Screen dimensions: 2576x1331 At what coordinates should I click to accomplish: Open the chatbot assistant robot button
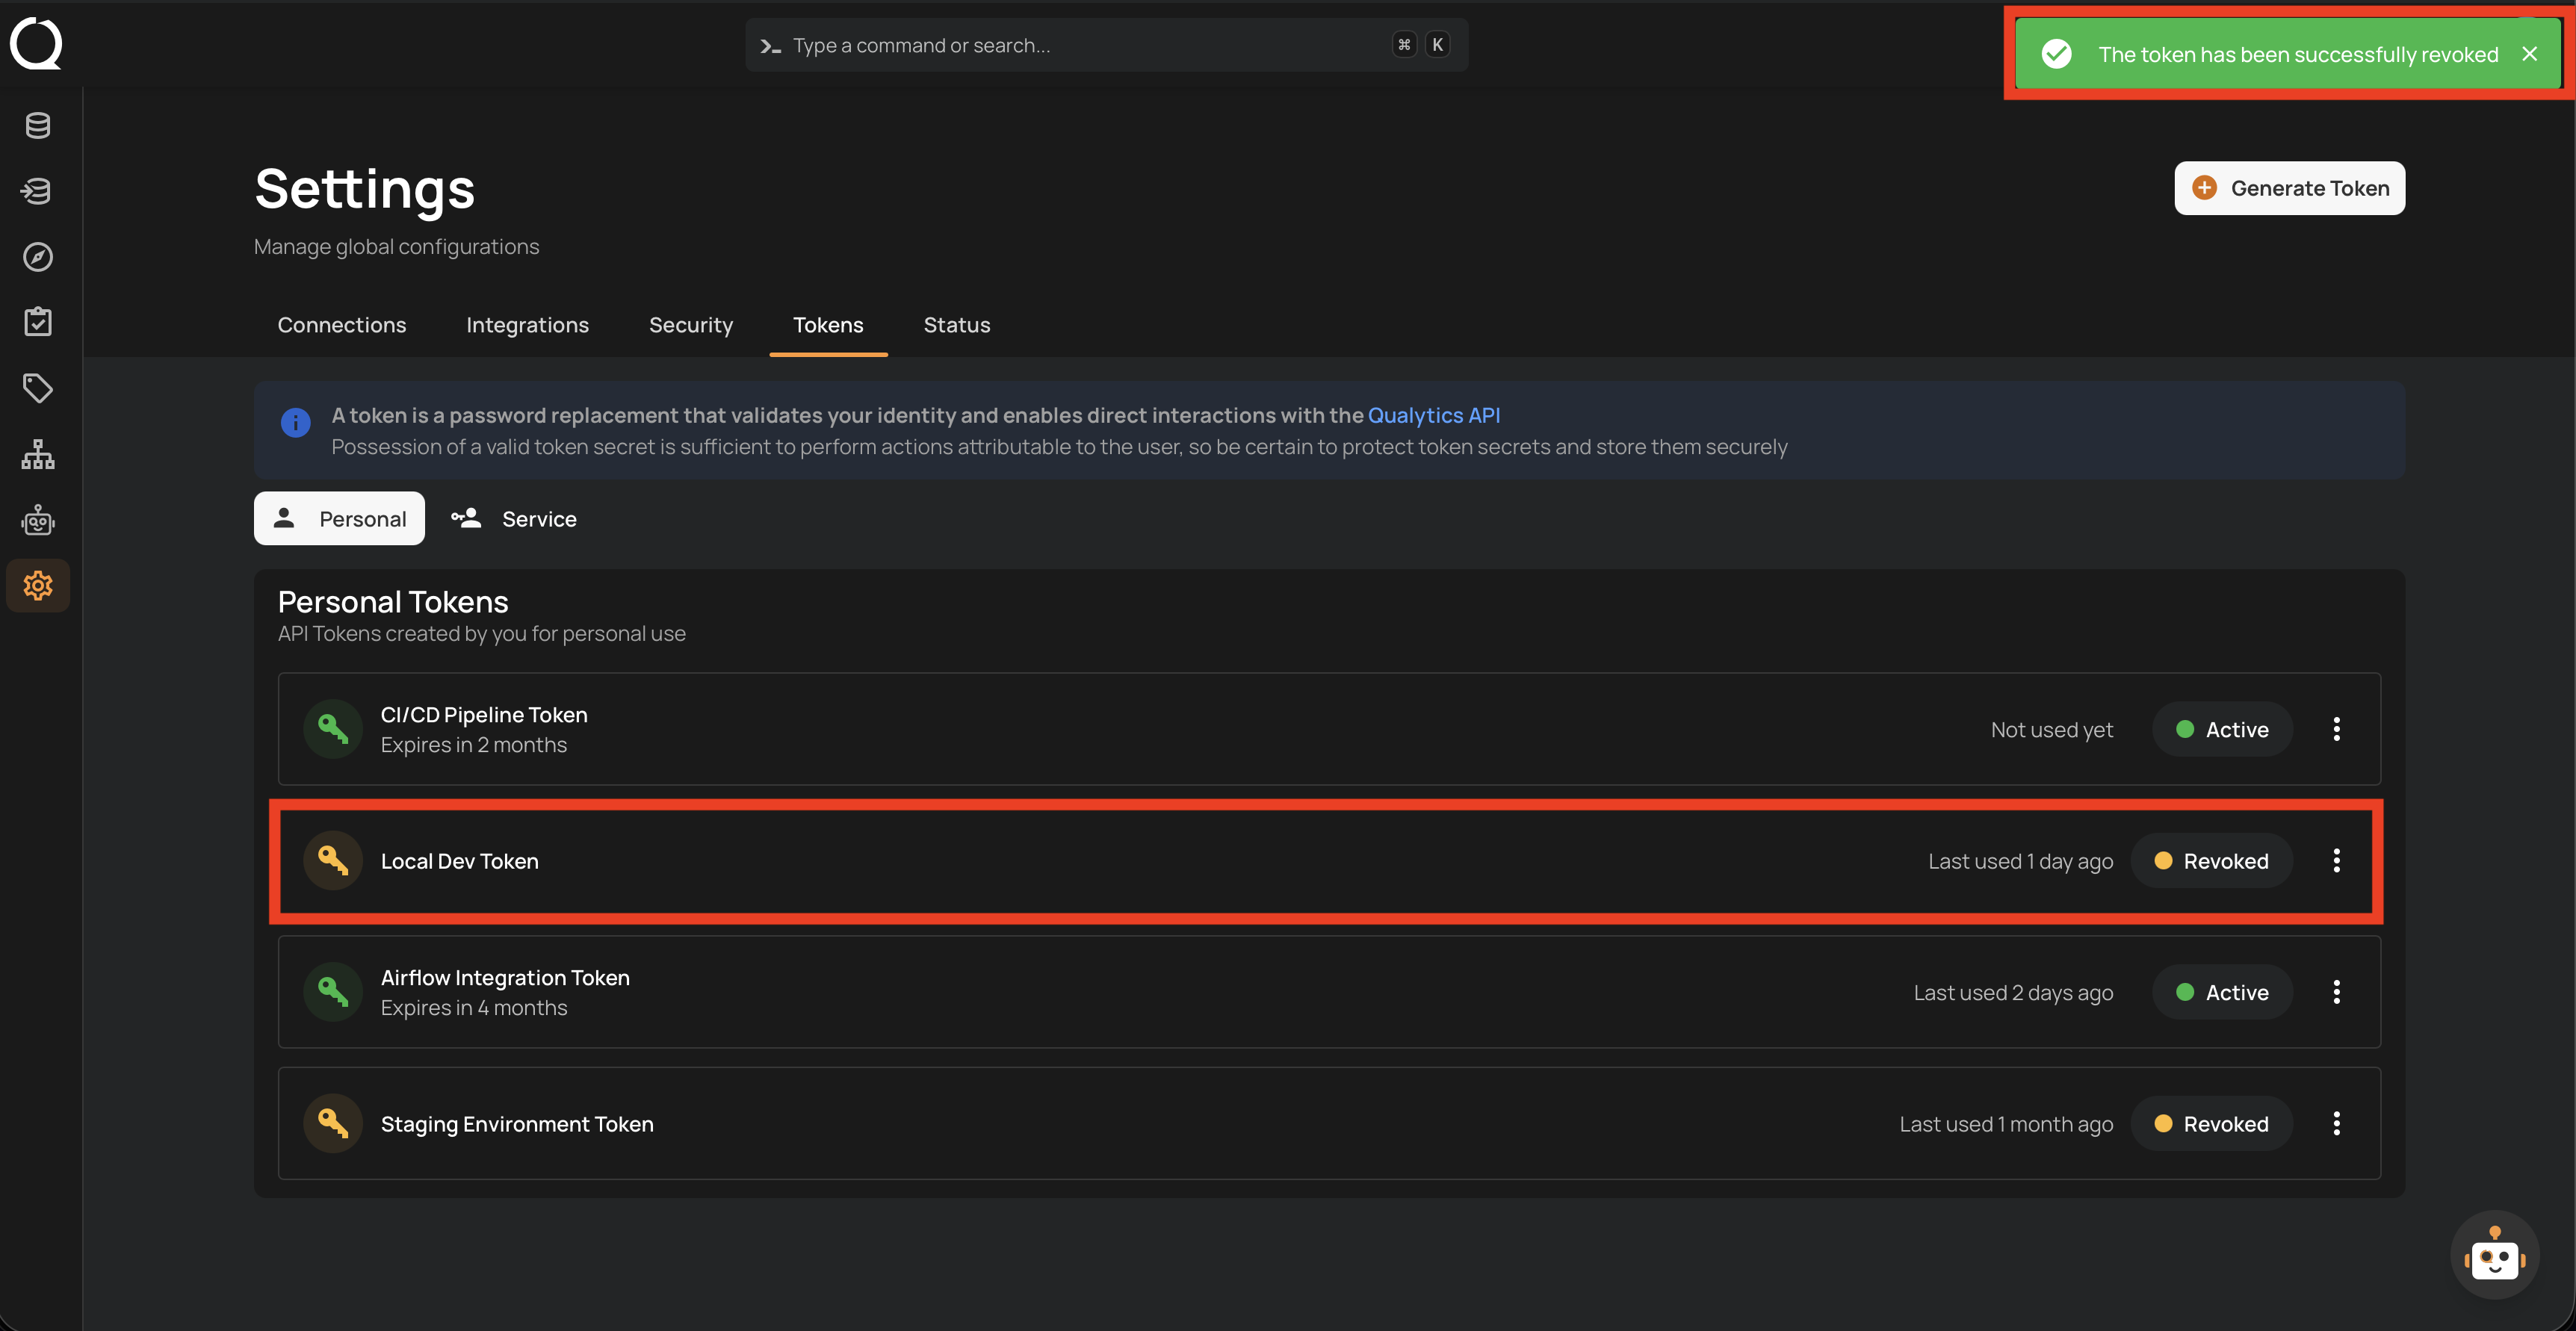2494,1255
